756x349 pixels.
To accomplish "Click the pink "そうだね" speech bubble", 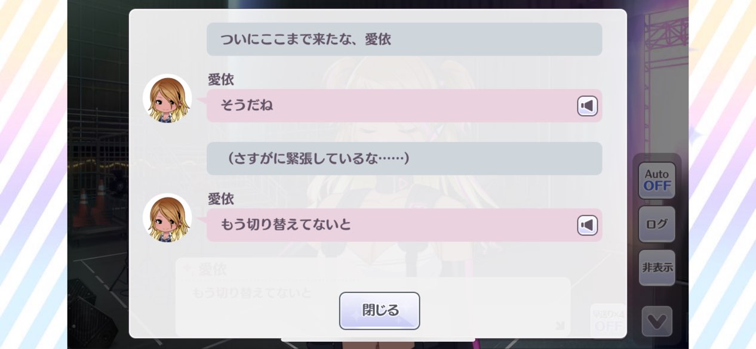I will tap(388, 106).
